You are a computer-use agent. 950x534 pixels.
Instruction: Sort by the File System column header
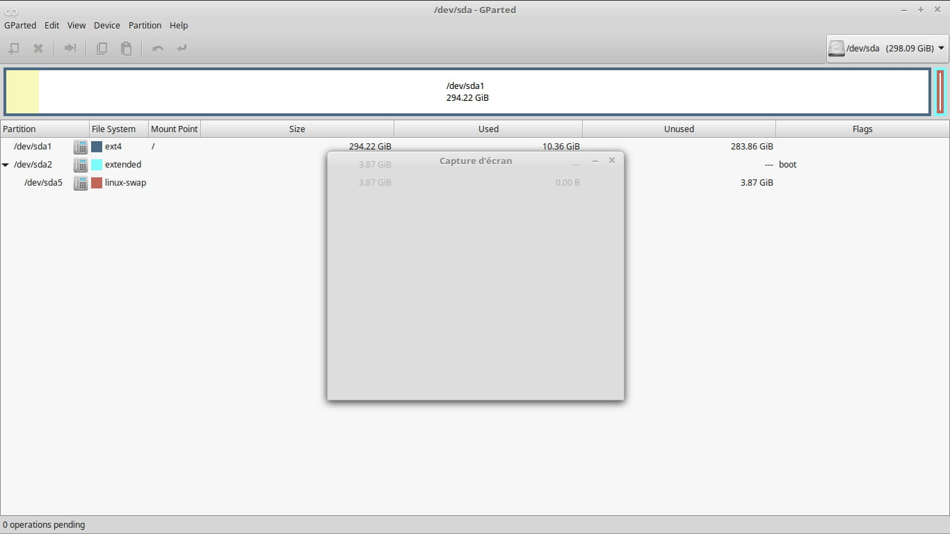[x=119, y=129]
